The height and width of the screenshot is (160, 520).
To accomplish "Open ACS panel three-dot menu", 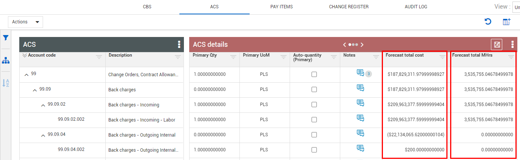I will [x=179, y=45].
